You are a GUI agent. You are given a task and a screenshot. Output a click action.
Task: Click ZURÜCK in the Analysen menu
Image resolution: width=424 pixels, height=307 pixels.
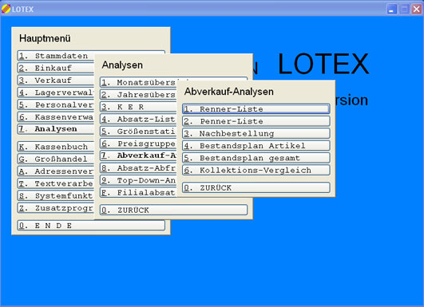[x=173, y=210]
